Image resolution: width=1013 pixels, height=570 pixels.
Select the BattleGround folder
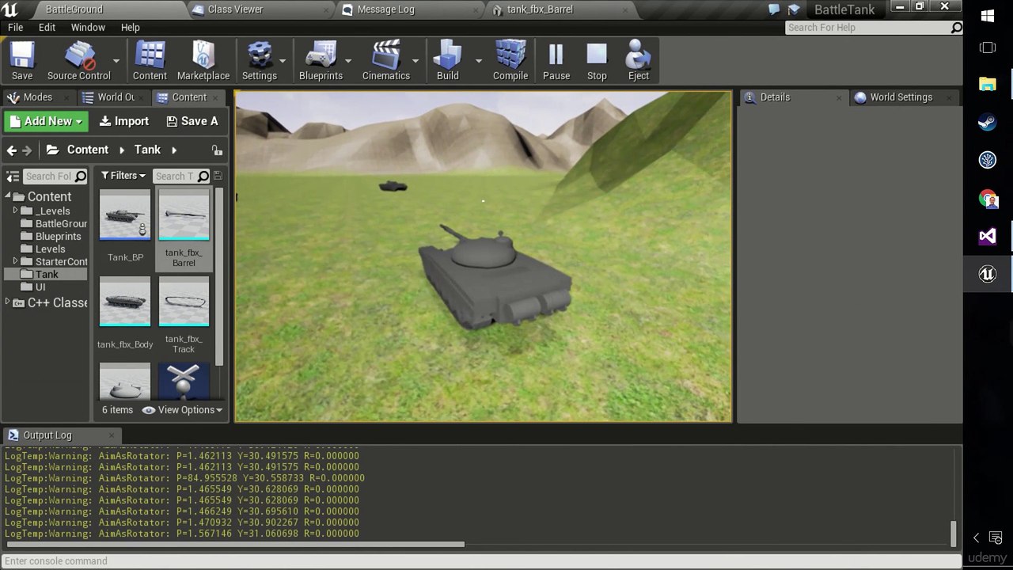coord(54,223)
